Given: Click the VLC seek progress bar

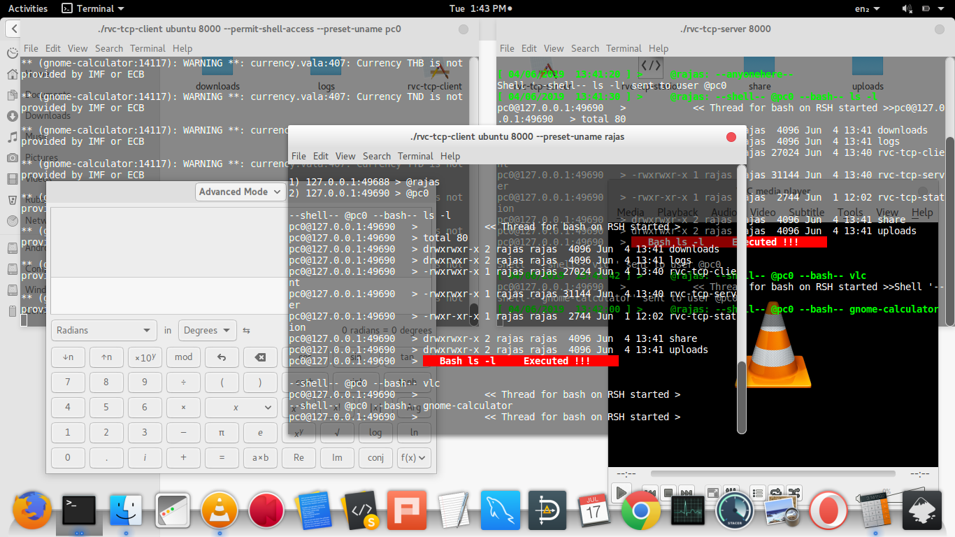Looking at the screenshot, I should pyautogui.click(x=773, y=474).
